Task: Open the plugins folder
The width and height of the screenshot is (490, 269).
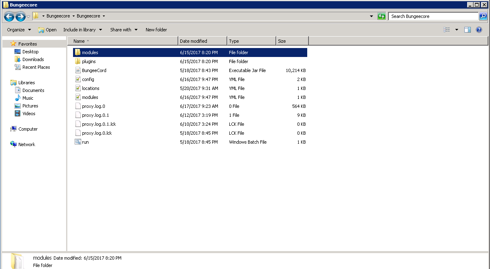Action: coord(89,61)
